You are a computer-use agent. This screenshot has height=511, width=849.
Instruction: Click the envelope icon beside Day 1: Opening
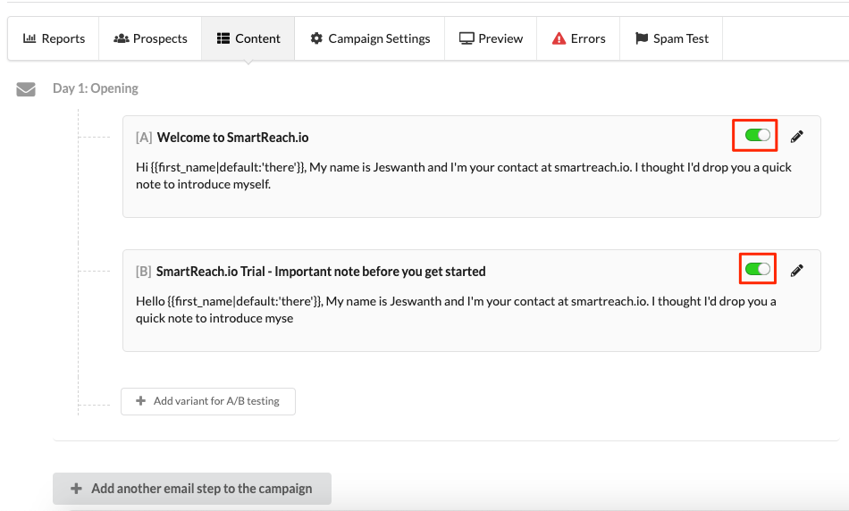click(26, 89)
